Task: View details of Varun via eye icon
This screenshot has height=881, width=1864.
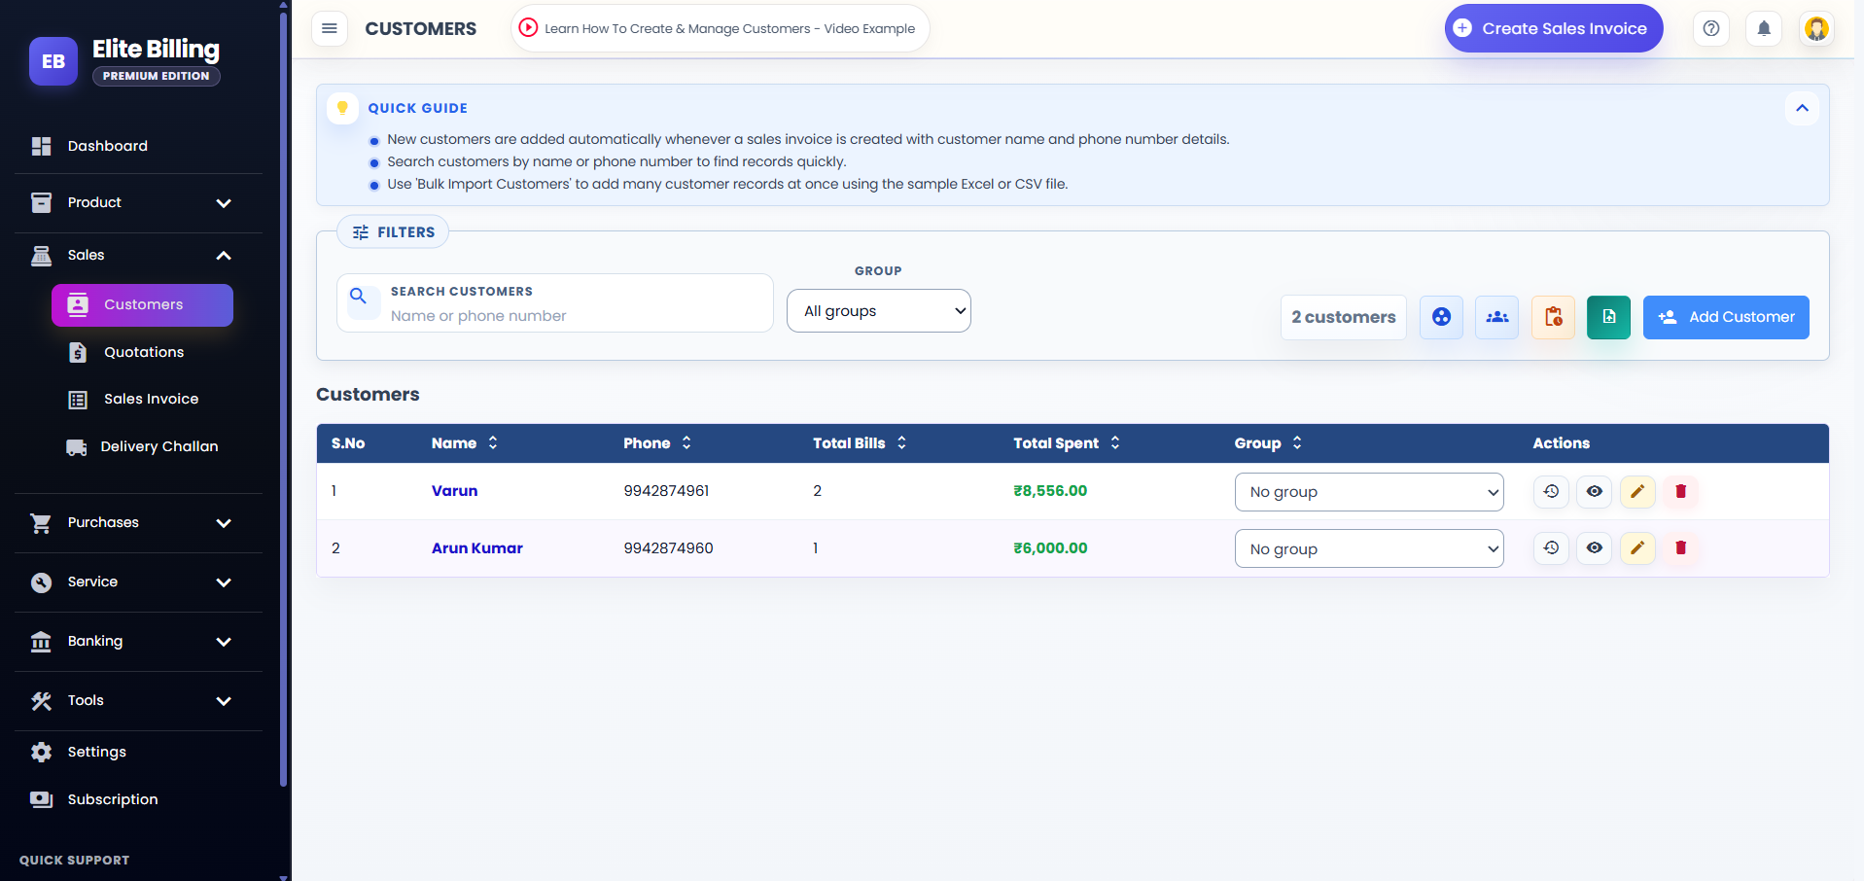Action: coord(1595,491)
